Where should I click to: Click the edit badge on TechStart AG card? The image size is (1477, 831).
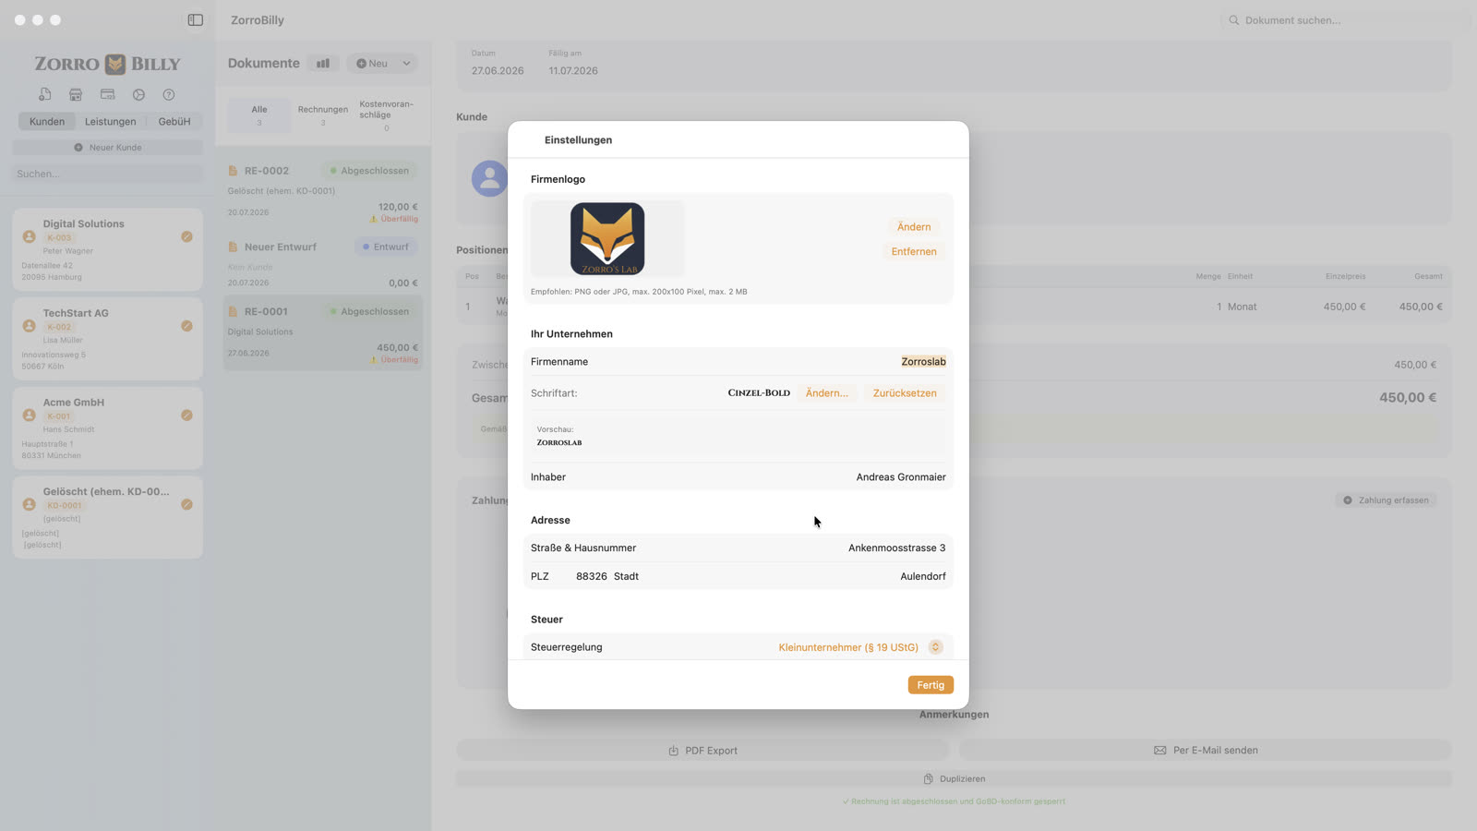click(186, 326)
